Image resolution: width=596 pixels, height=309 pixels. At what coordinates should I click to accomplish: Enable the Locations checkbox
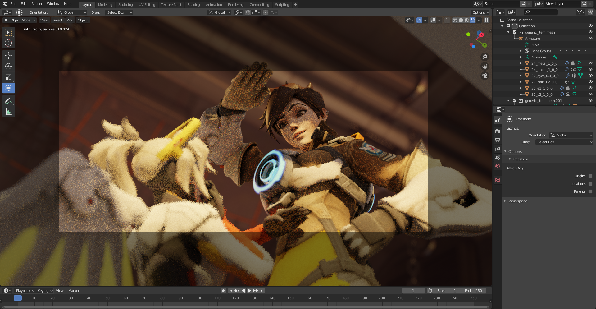coord(590,184)
